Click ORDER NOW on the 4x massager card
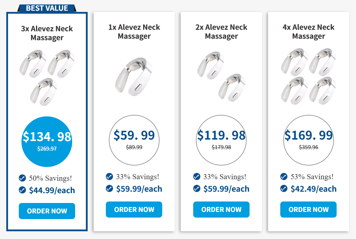Image resolution: width=356 pixels, height=239 pixels. pyautogui.click(x=308, y=210)
